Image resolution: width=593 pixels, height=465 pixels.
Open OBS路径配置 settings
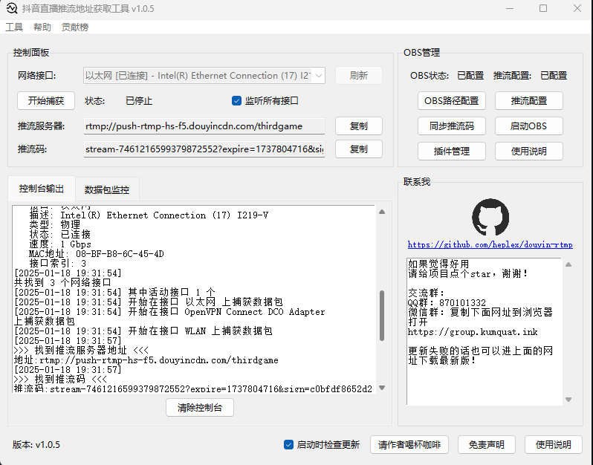coord(451,100)
